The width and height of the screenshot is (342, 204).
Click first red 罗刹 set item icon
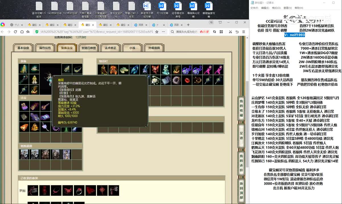coord(33,190)
